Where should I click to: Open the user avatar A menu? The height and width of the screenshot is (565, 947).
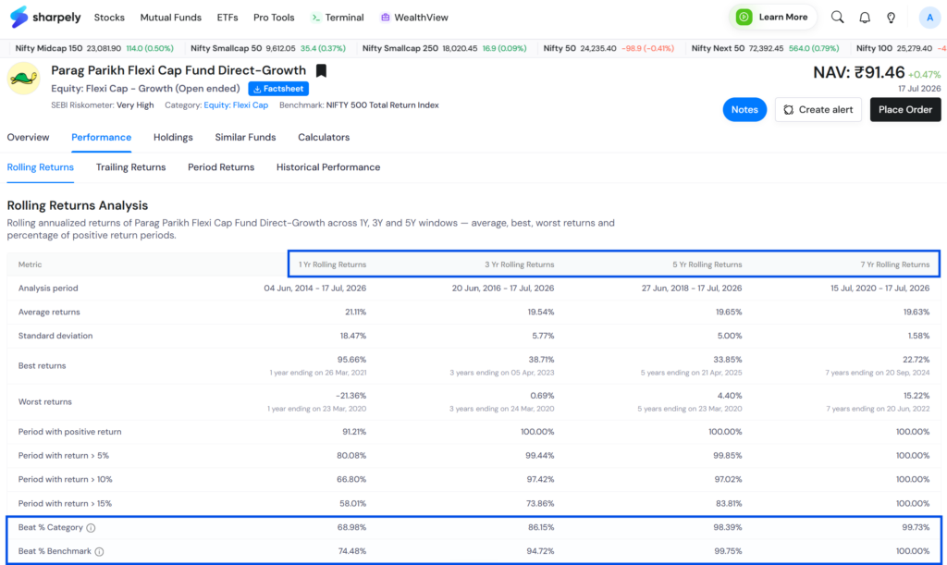coord(929,18)
